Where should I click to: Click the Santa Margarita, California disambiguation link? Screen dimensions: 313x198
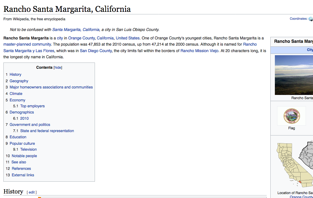[76, 30]
